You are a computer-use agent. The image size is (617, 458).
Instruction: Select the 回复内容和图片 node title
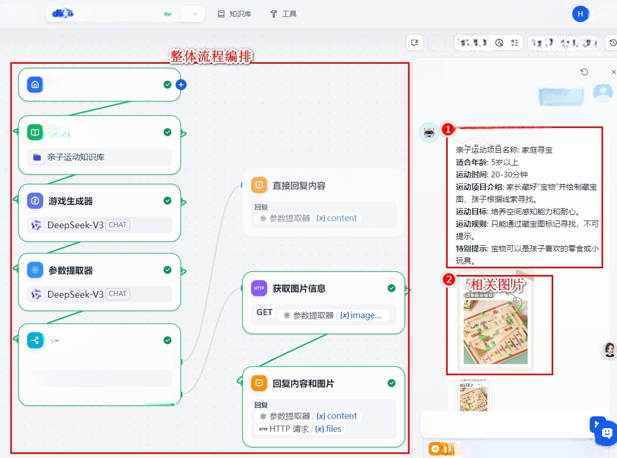304,383
